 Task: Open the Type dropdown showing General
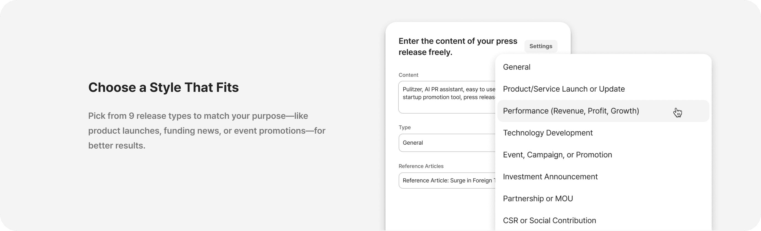coord(446,143)
